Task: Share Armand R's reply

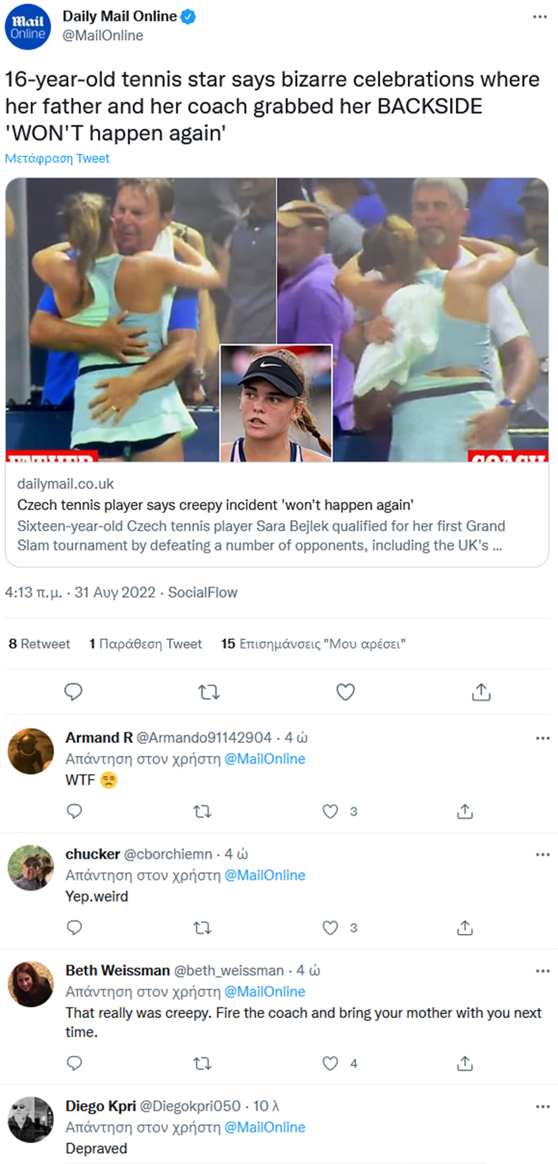Action: click(465, 811)
